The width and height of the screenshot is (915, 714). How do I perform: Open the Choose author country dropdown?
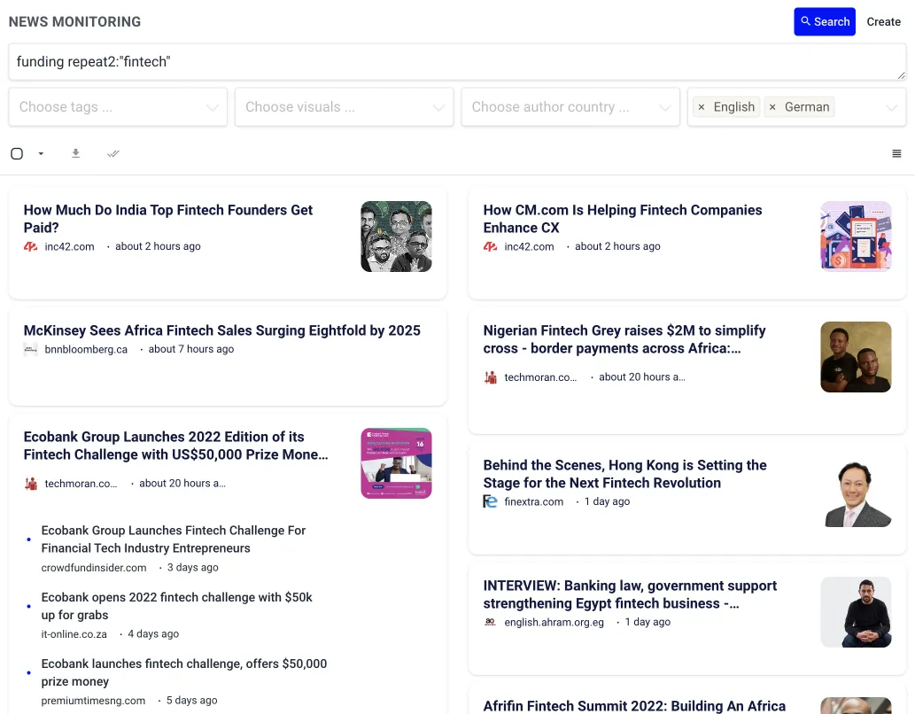(570, 107)
